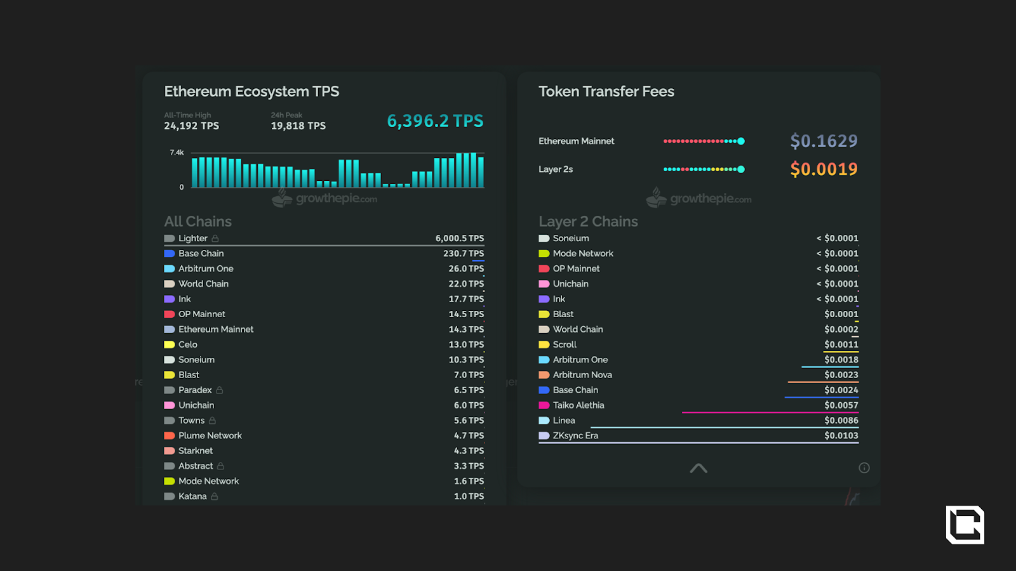Click the OP Mainnet color swatch in Layer 2 Chains
Viewport: 1016px width, 571px height.
tap(544, 269)
